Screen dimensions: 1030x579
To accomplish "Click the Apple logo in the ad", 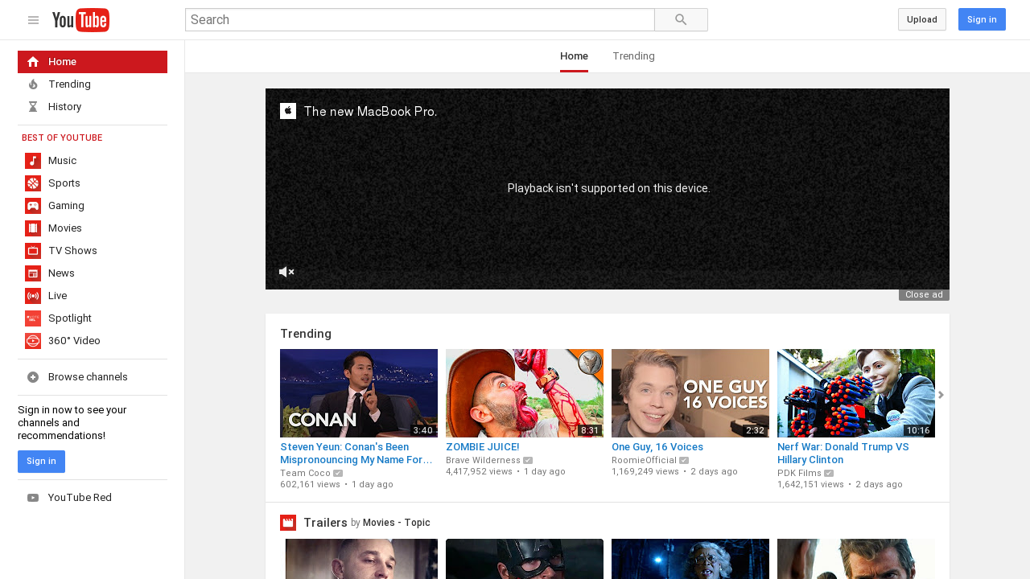I will pyautogui.click(x=288, y=111).
